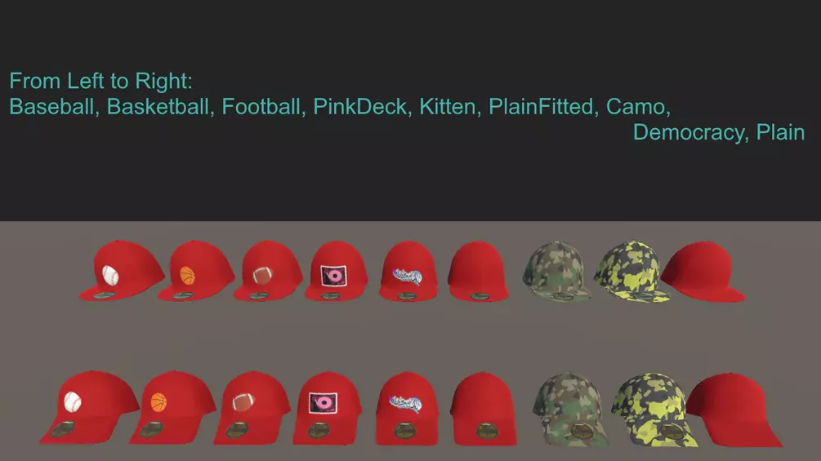Select the Baseball cap in top row

123,271
